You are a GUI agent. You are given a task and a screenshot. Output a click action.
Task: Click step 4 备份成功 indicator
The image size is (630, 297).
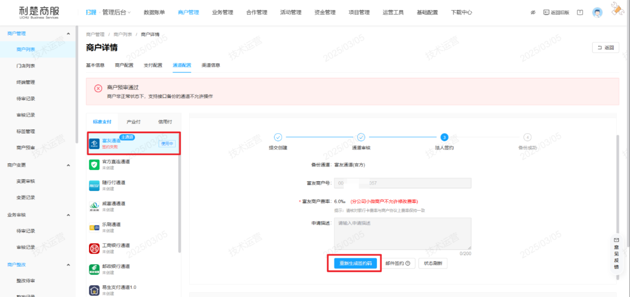point(527,137)
